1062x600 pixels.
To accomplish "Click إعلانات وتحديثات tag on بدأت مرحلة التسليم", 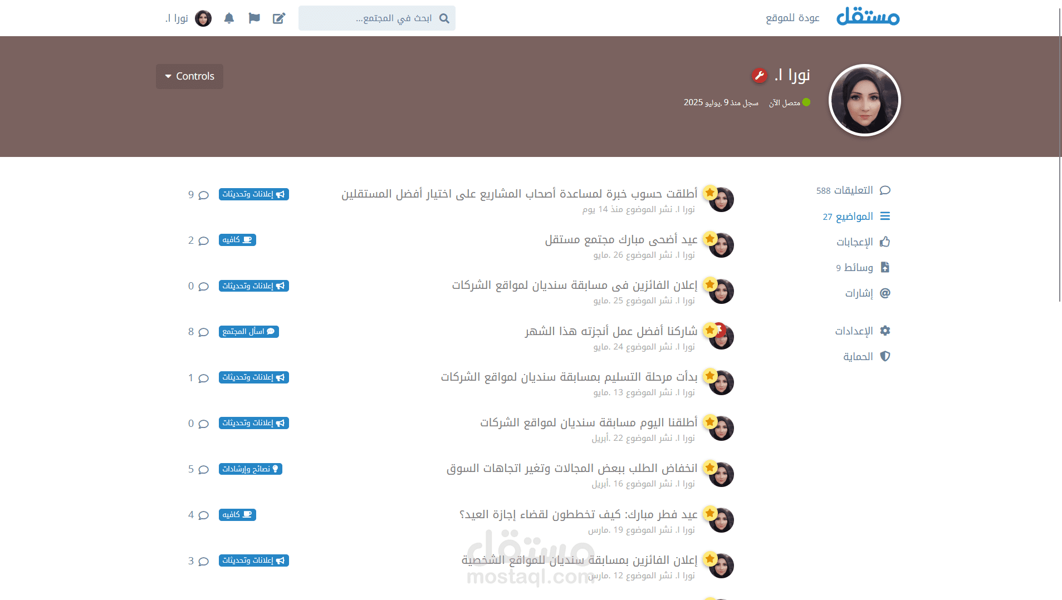I will (254, 377).
